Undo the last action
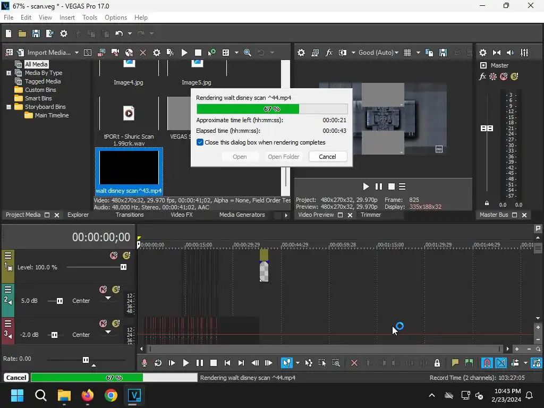The width and height of the screenshot is (544, 408). click(x=119, y=33)
